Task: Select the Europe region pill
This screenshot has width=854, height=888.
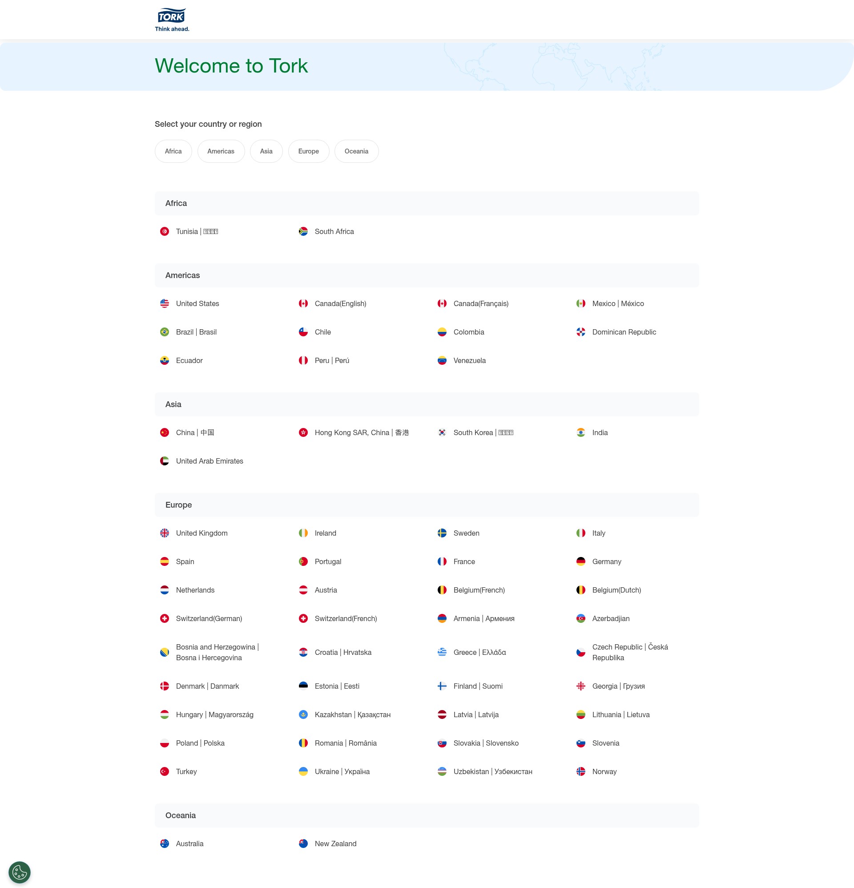Action: (308, 151)
